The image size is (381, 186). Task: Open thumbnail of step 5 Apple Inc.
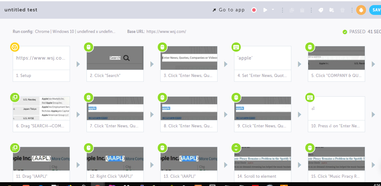[336, 58]
